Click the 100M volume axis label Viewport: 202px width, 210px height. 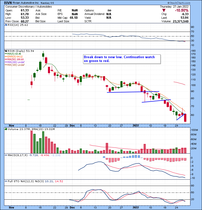[x=194, y=130]
